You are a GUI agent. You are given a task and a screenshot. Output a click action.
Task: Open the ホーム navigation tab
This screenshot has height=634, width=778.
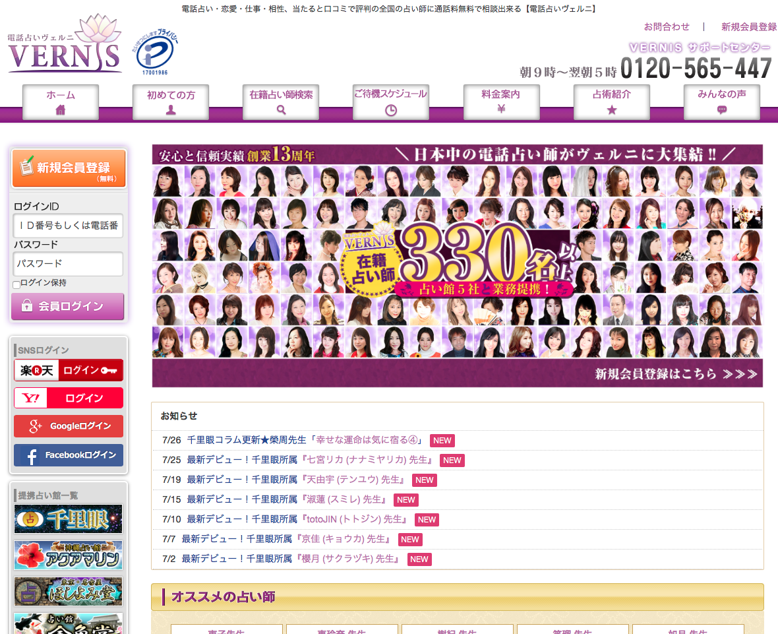61,102
